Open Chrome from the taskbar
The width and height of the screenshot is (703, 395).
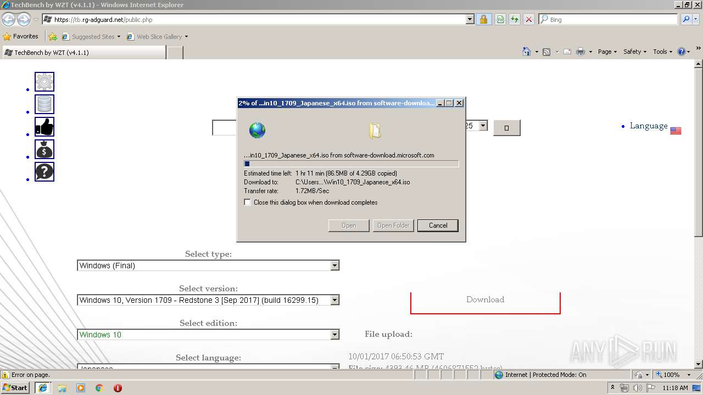coord(99,388)
